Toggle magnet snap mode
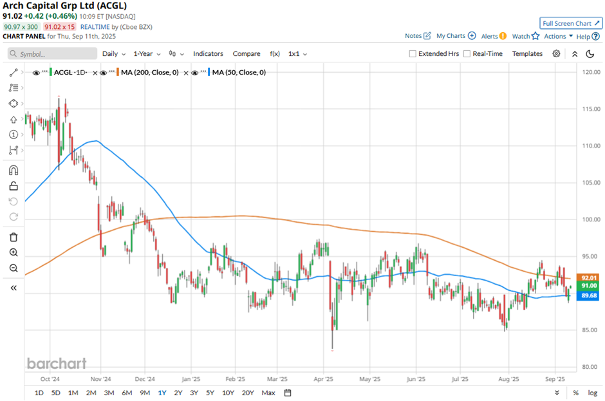This screenshot has width=605, height=401. (14, 170)
